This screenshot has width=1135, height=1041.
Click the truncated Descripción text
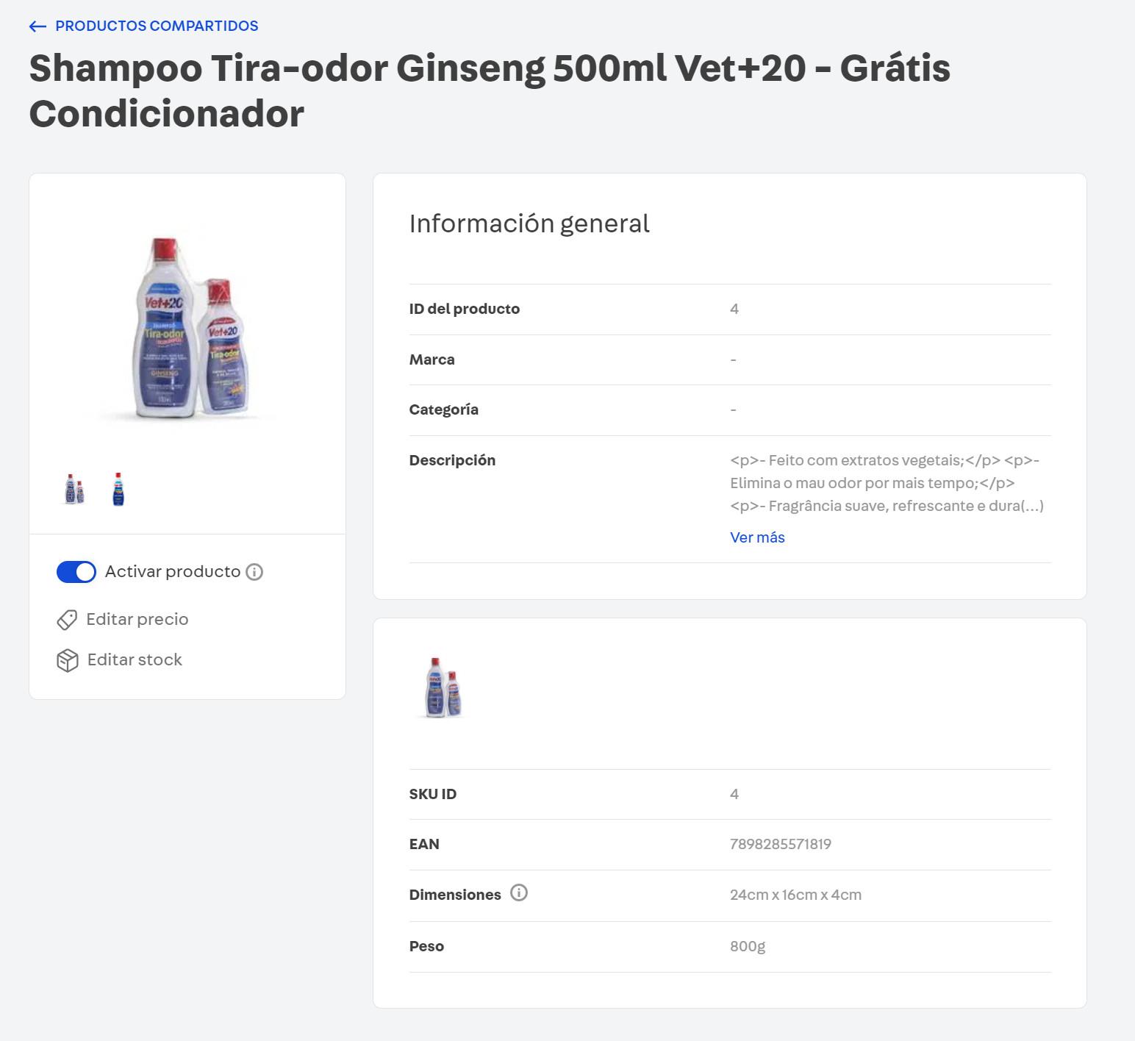pos(886,483)
